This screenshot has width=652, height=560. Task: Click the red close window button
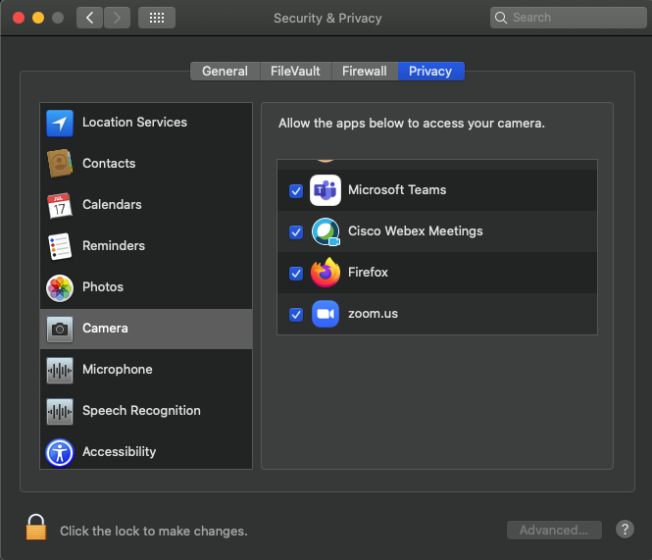(19, 18)
